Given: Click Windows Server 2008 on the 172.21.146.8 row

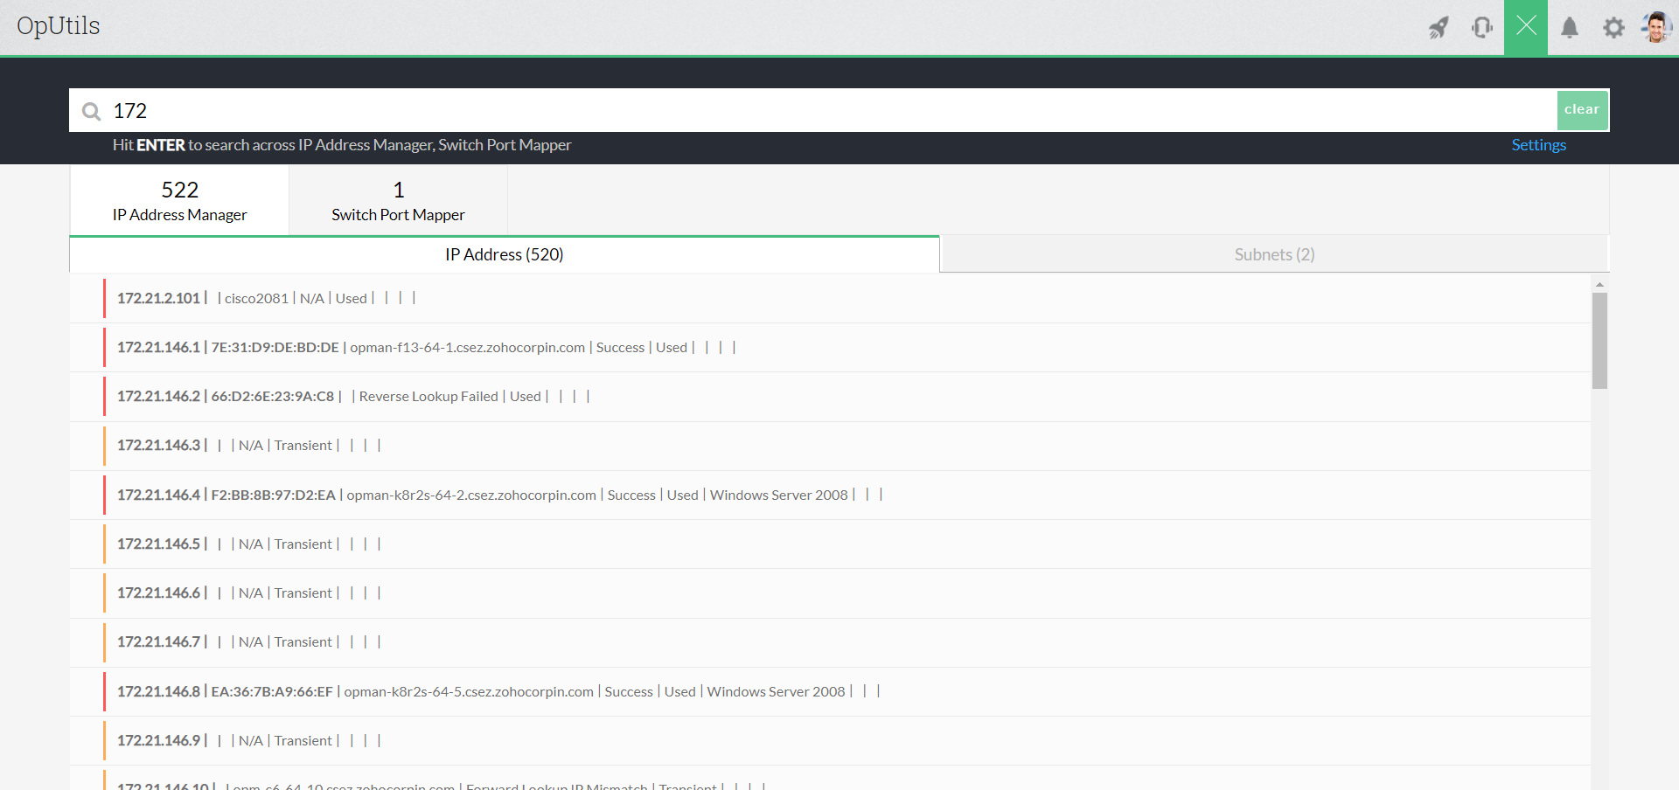Looking at the screenshot, I should click(x=776, y=691).
